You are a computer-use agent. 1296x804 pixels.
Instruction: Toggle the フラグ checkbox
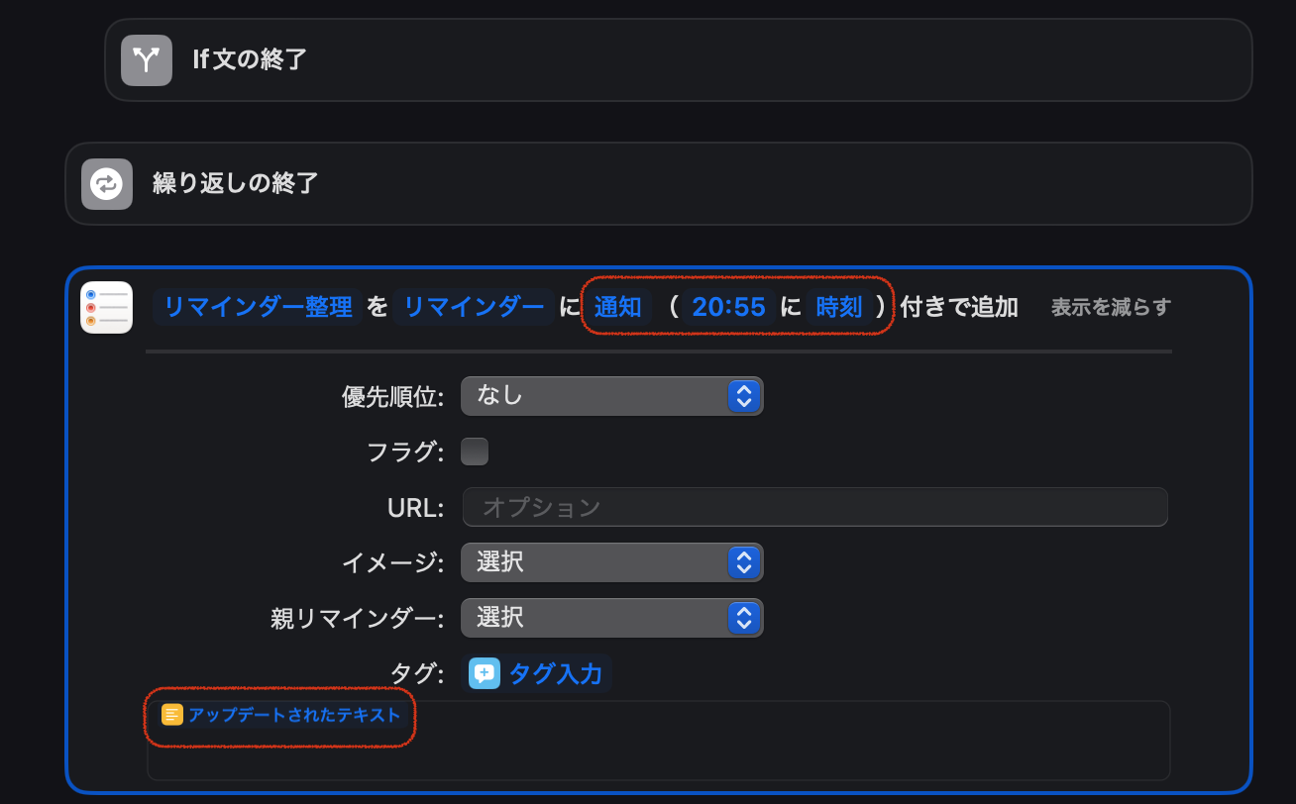click(476, 452)
